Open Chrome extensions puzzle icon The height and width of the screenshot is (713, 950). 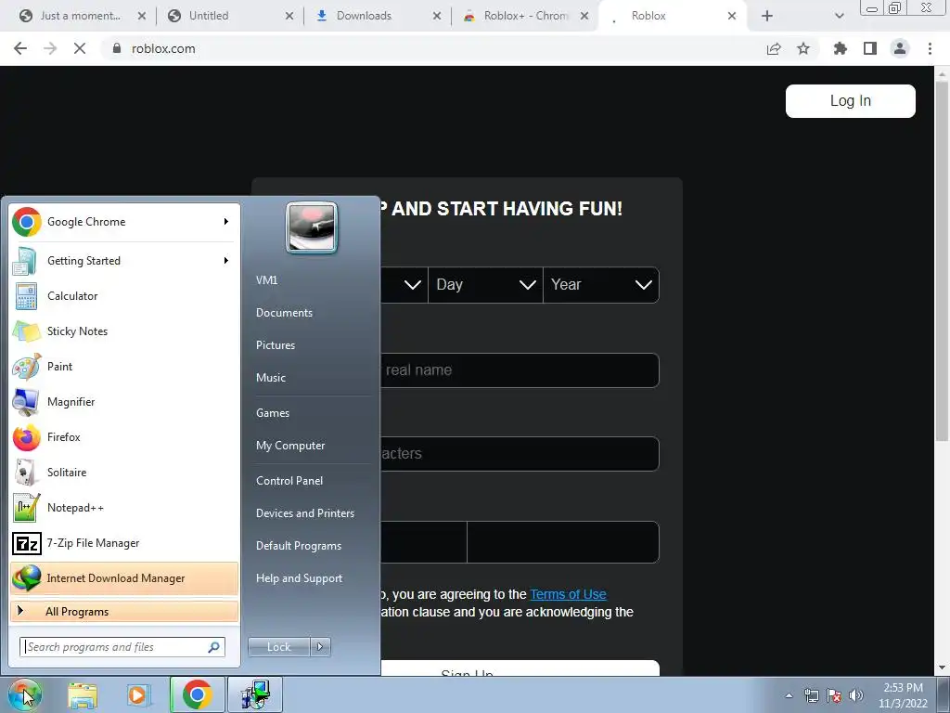coord(840,48)
